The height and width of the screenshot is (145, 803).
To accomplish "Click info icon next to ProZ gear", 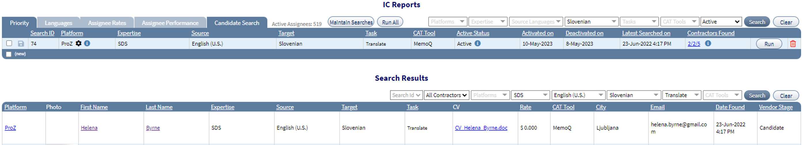I will tap(87, 43).
